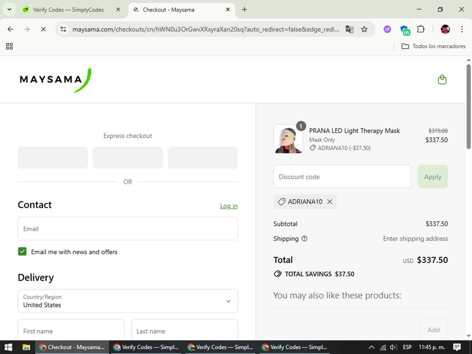Click the TOTAL SAVINGS $37.50 text
The height and width of the screenshot is (354, 472).
[x=319, y=274]
